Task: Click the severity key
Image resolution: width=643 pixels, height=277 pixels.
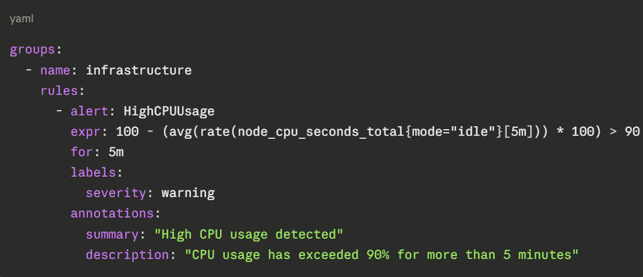Action: tap(116, 193)
